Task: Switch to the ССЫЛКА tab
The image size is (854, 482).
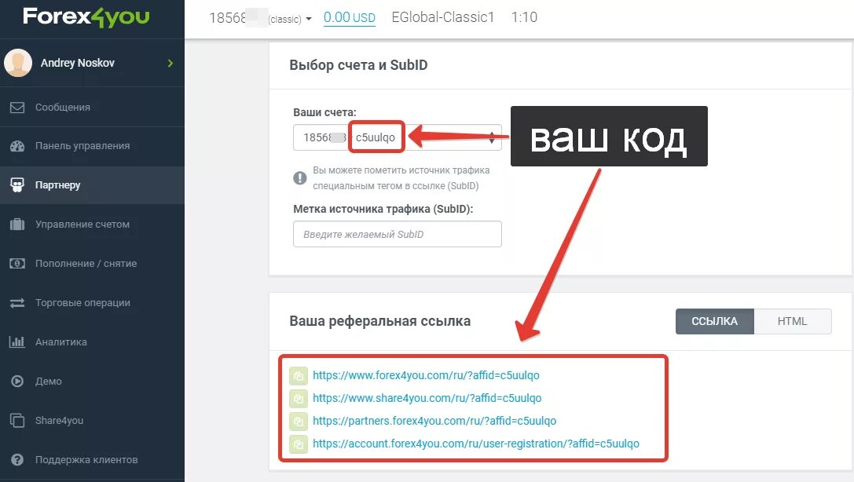Action: pos(715,321)
